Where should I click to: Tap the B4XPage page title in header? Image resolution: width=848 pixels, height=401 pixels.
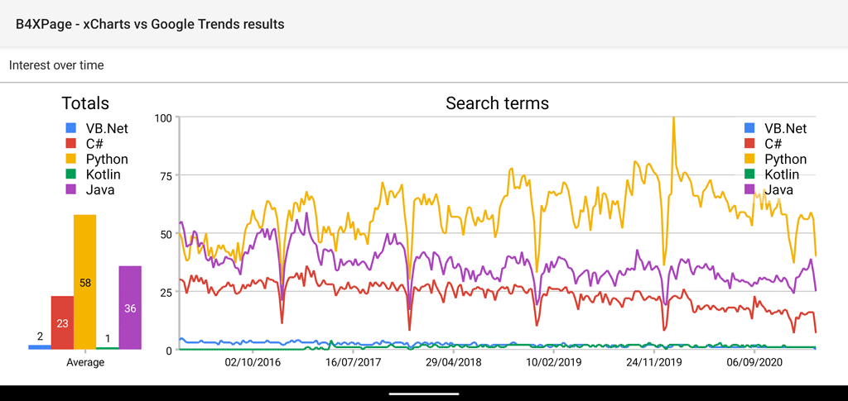click(x=150, y=24)
